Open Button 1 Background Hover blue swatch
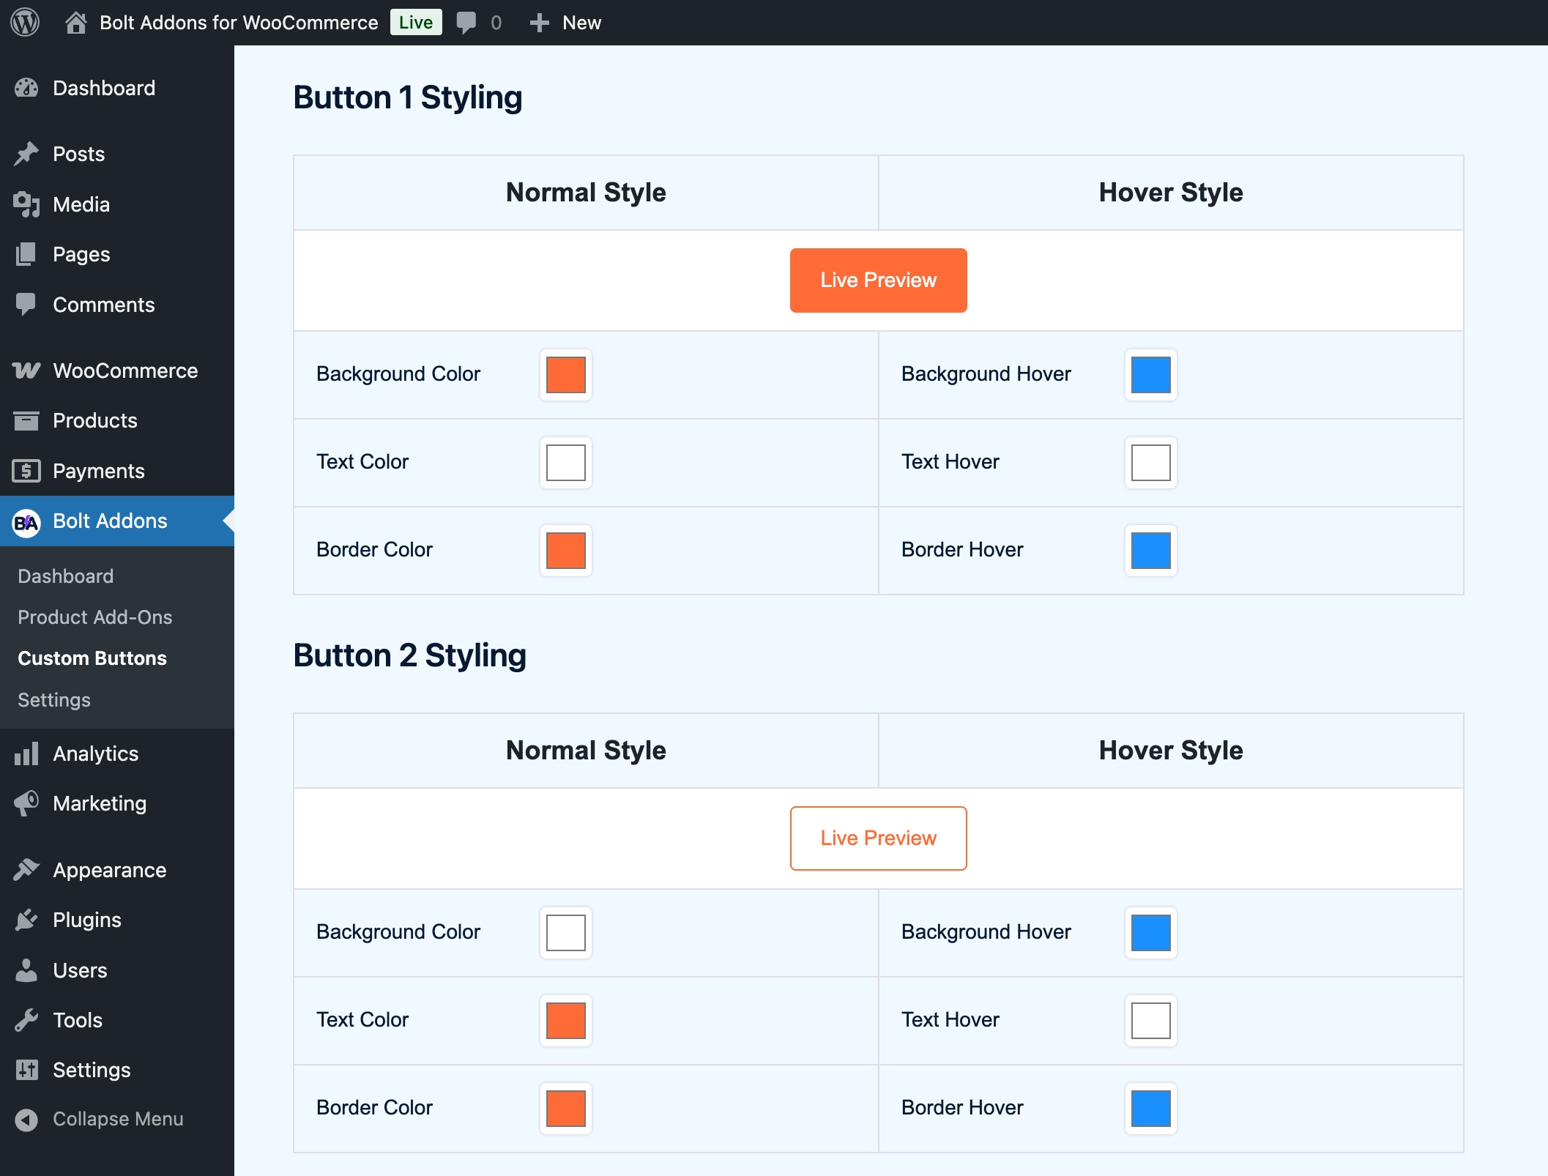1548x1176 pixels. pyautogui.click(x=1150, y=375)
